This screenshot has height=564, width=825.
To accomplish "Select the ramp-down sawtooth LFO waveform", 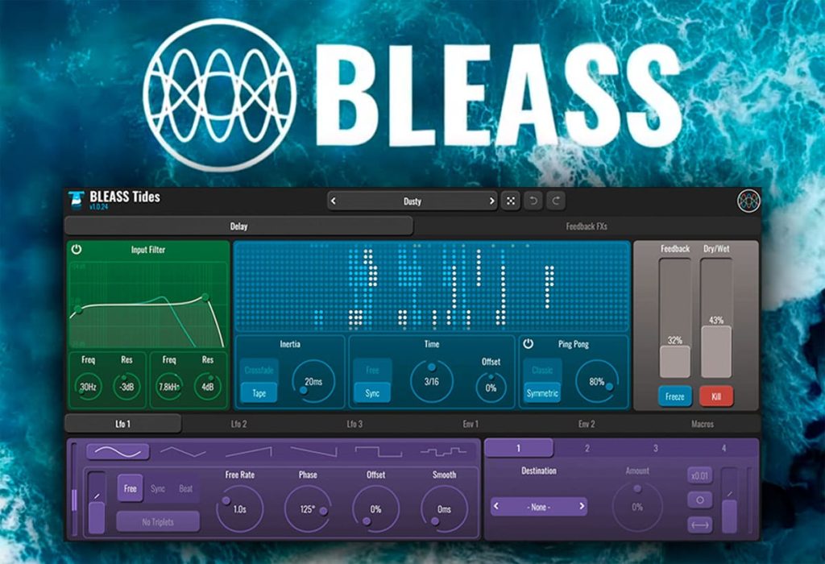I will tap(313, 451).
